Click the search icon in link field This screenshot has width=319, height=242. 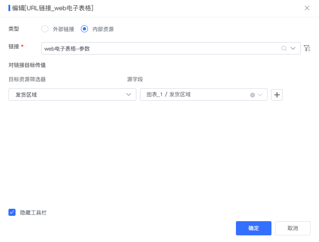point(284,48)
